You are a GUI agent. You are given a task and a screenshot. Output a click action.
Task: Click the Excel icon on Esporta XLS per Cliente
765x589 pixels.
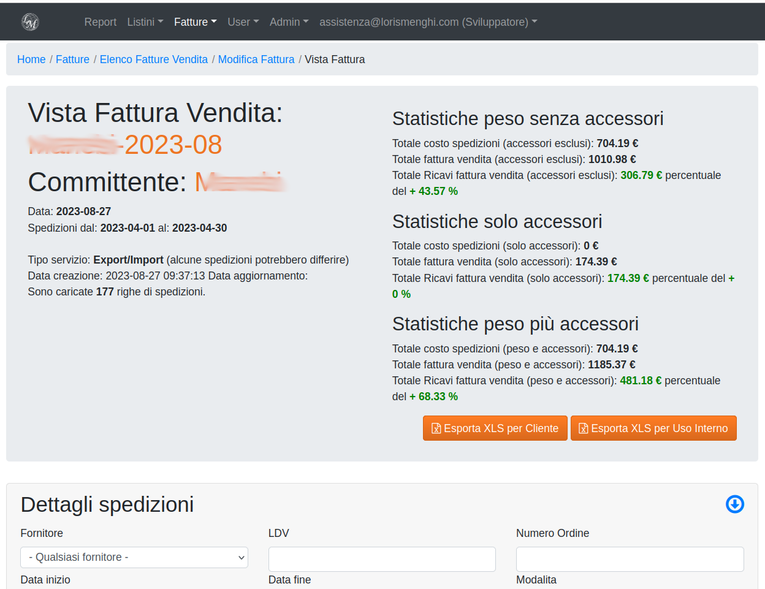click(436, 428)
